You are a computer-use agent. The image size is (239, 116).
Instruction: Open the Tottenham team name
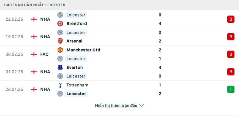(77, 85)
